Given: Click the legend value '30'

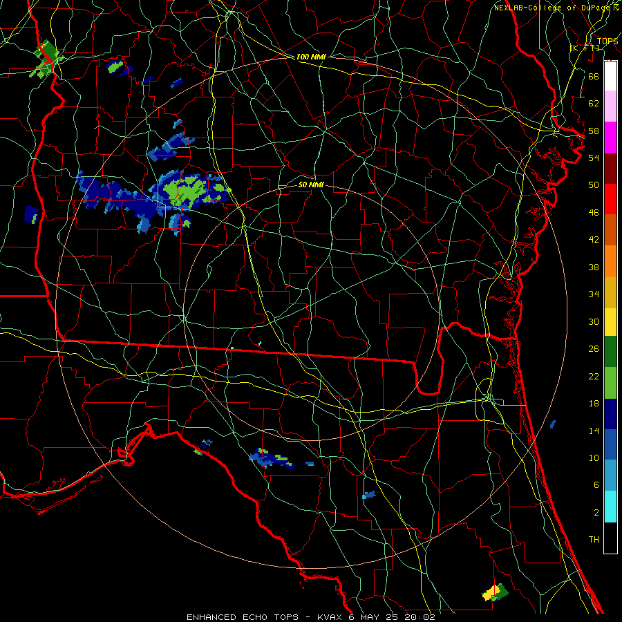Looking at the screenshot, I should coord(594,321).
